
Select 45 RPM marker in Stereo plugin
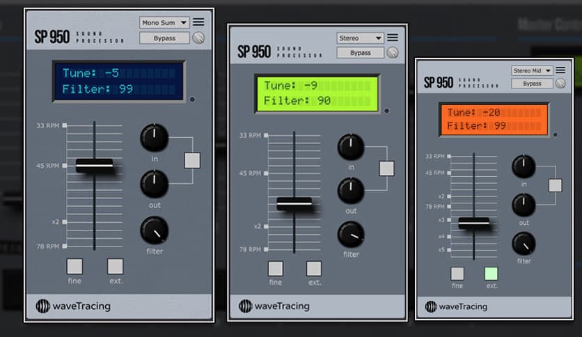(266, 173)
